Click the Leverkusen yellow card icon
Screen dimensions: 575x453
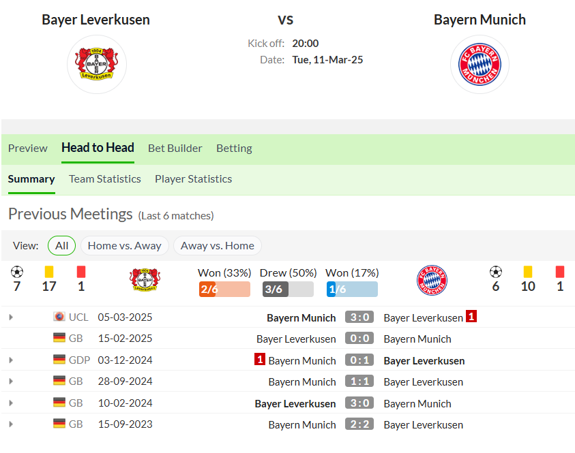coord(49,272)
